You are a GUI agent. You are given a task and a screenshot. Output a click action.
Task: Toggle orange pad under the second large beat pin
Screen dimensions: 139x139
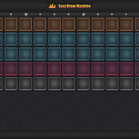(x=83, y=24)
